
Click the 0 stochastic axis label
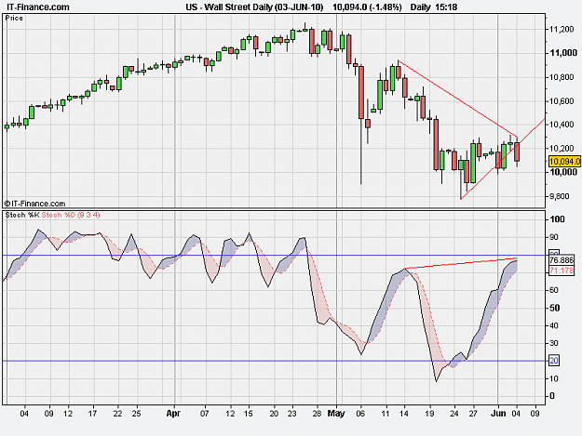pos(552,396)
